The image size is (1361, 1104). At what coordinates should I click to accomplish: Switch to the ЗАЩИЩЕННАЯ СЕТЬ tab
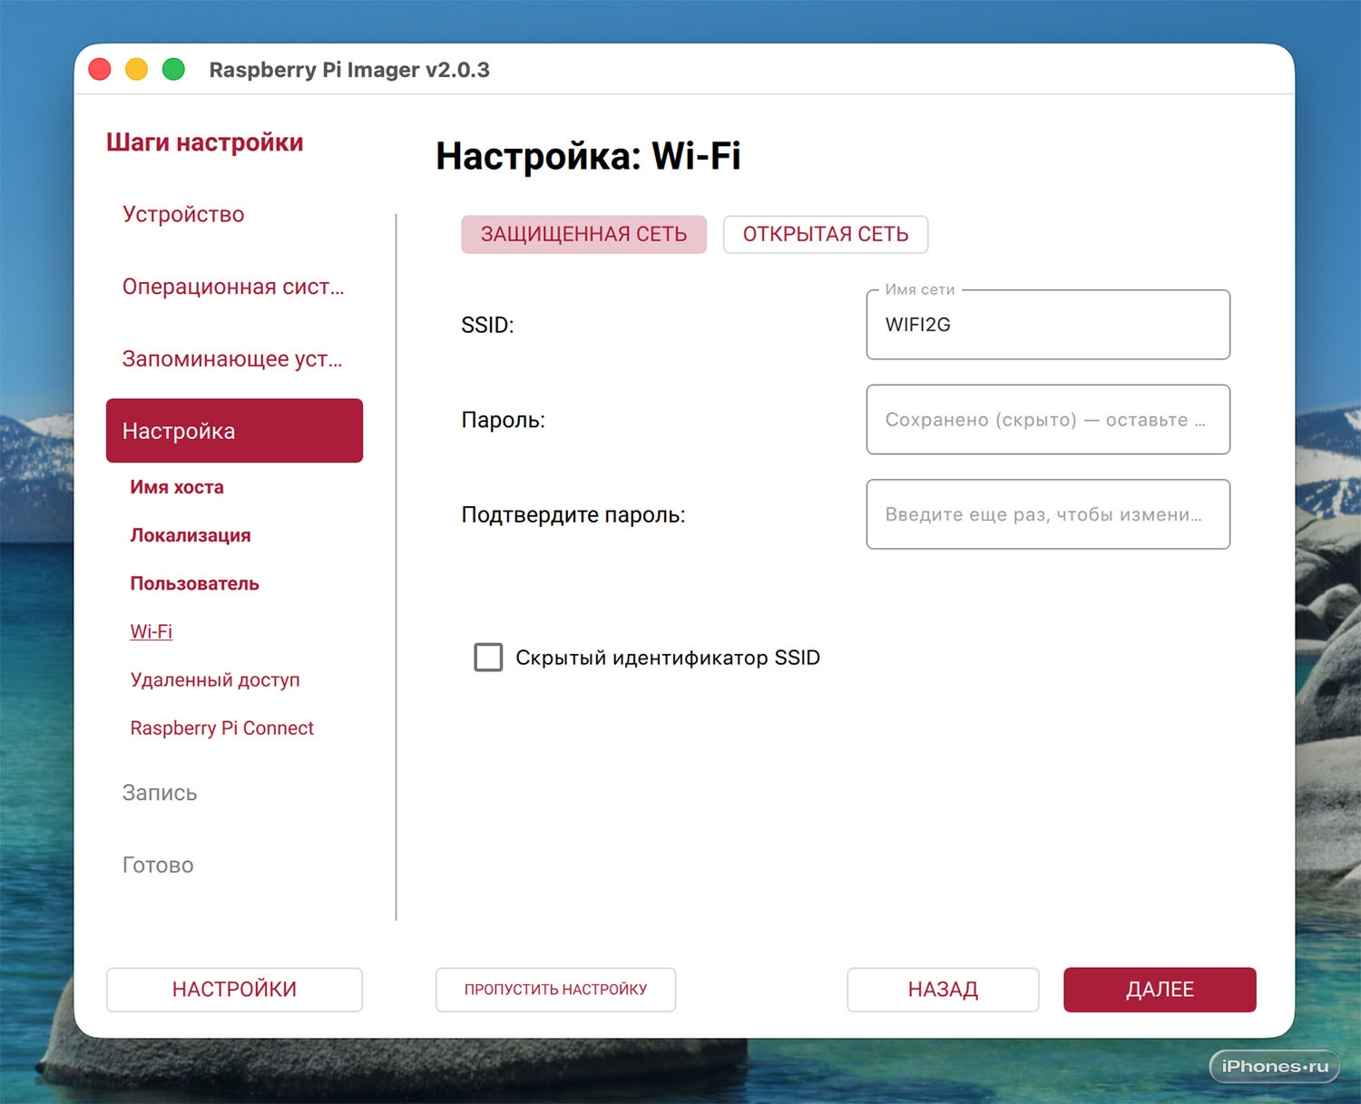click(x=583, y=234)
